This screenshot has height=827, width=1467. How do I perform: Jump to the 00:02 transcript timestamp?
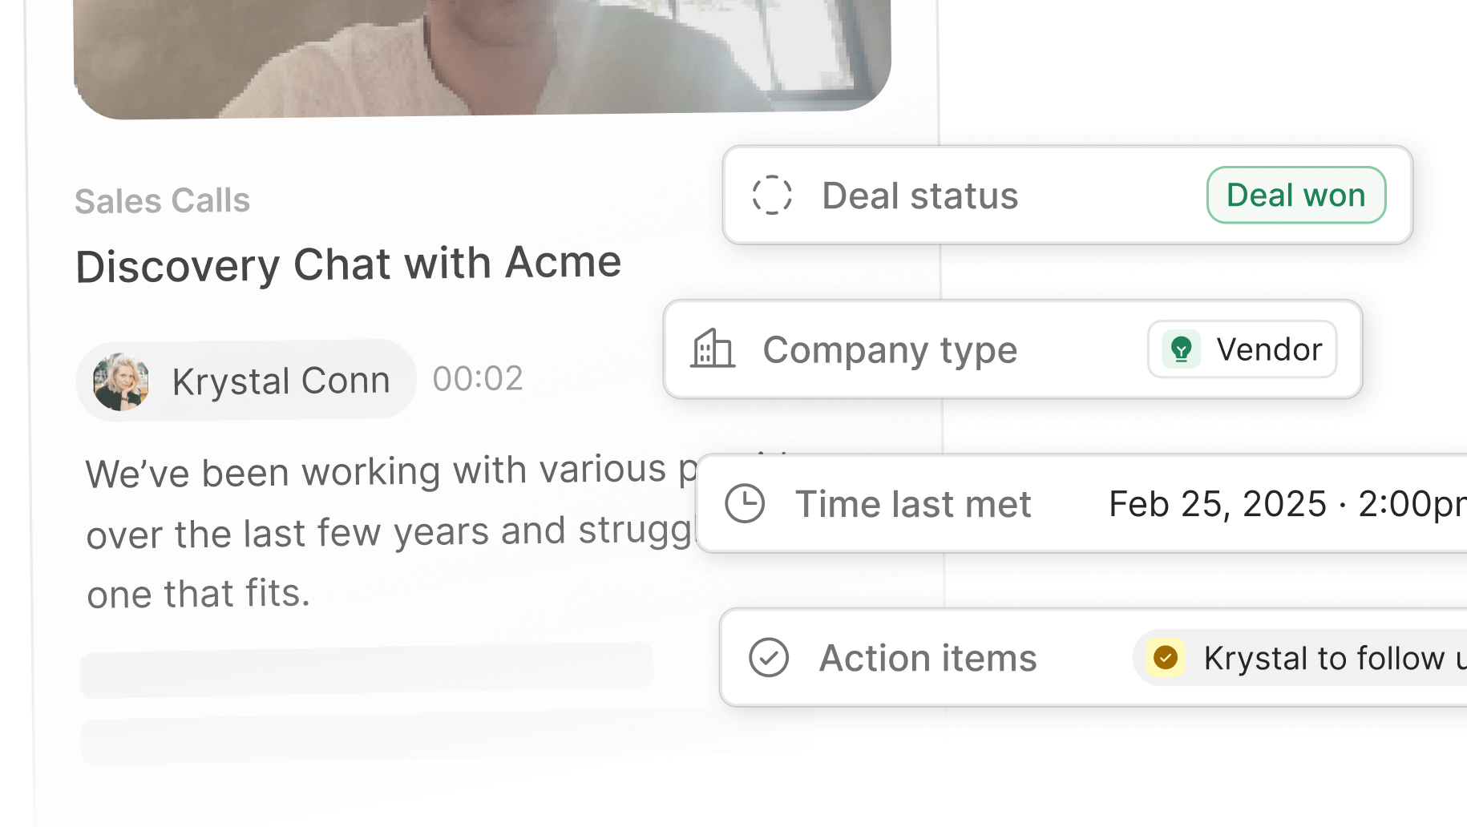pyautogui.click(x=478, y=379)
